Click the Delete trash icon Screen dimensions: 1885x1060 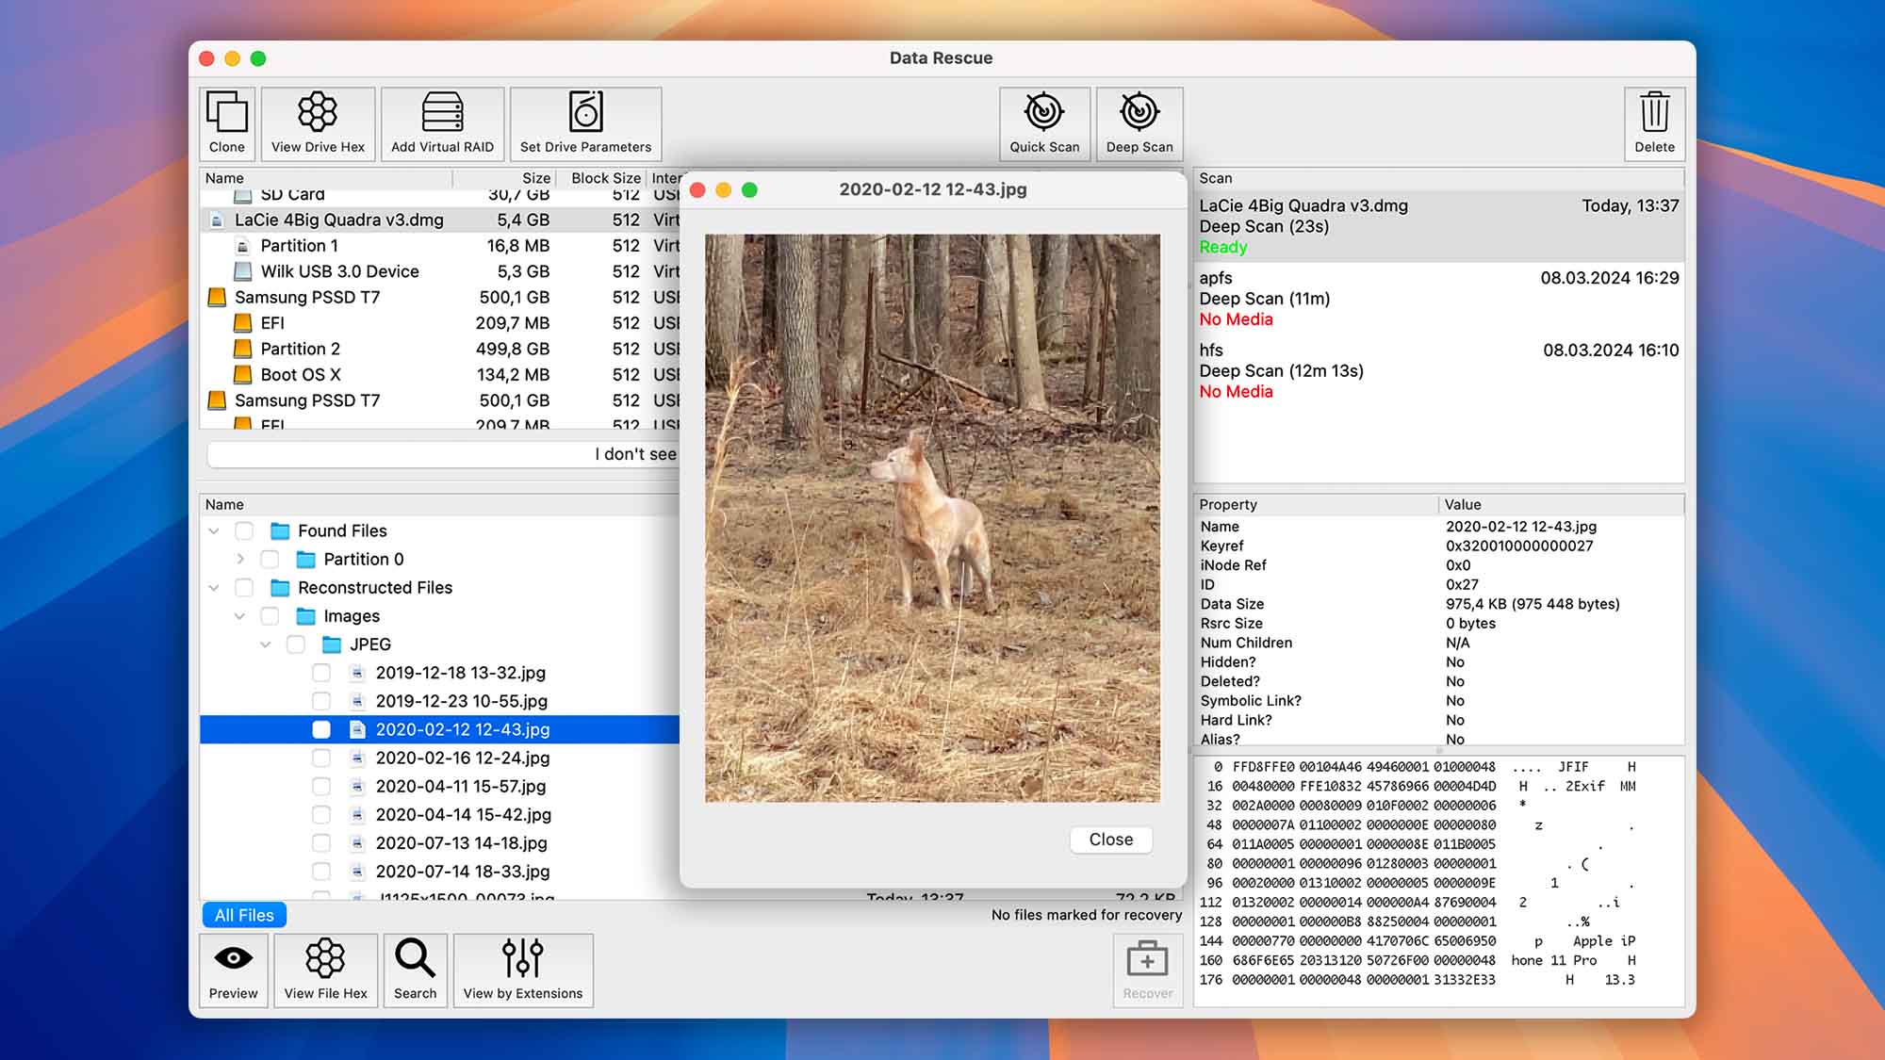click(x=1654, y=122)
